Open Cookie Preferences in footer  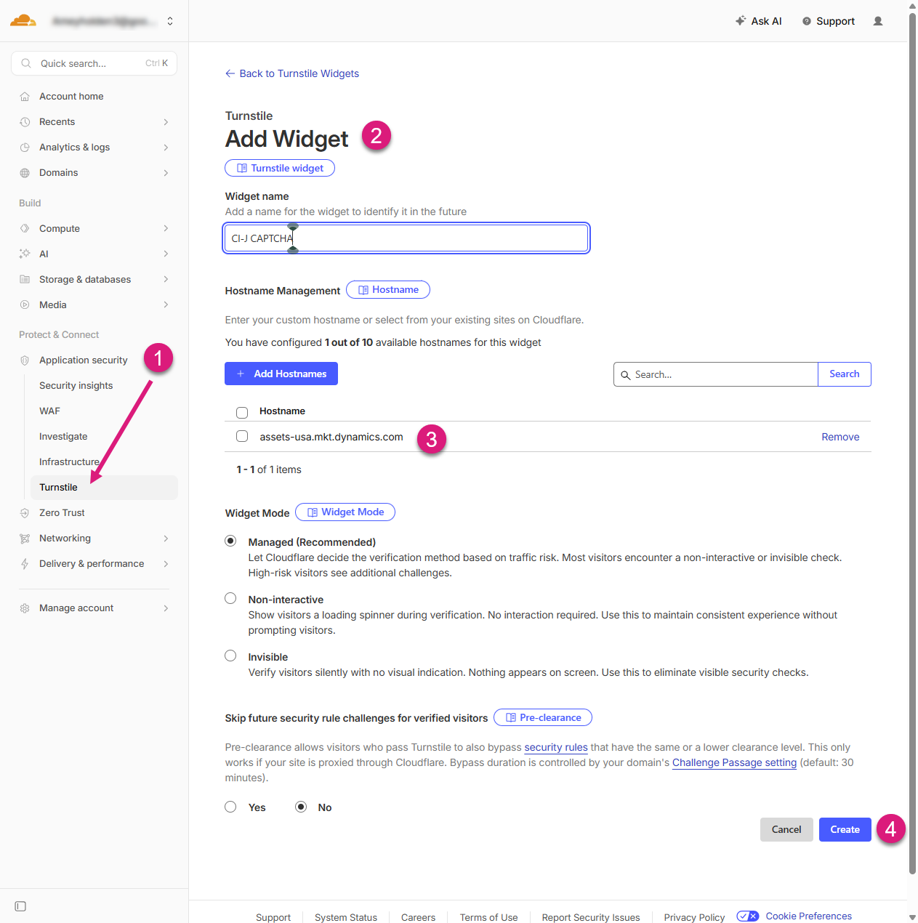click(x=808, y=916)
